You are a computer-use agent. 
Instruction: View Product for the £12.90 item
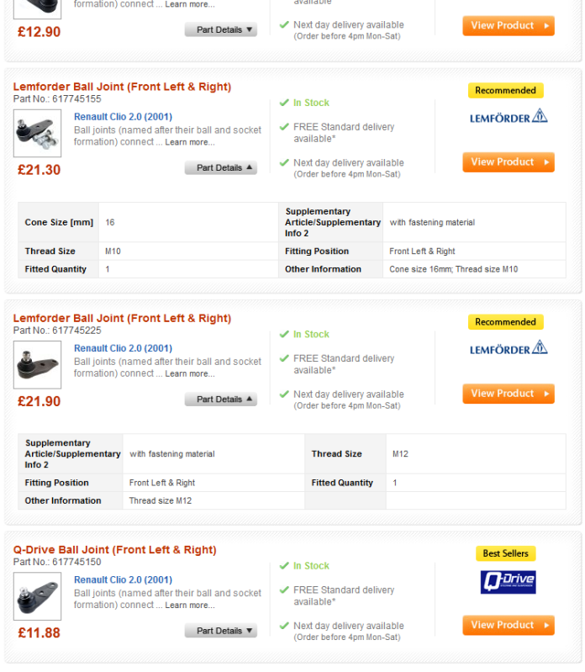pyautogui.click(x=508, y=26)
